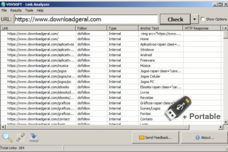Click the chain link icon
This screenshot has width=228, height=152.
(x=20, y=137)
